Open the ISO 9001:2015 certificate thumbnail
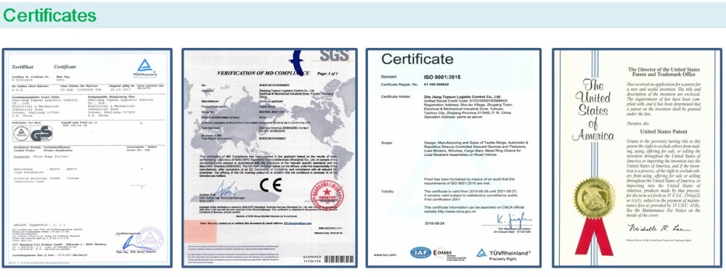Screen dimensions: 726x277 [x=454, y=157]
